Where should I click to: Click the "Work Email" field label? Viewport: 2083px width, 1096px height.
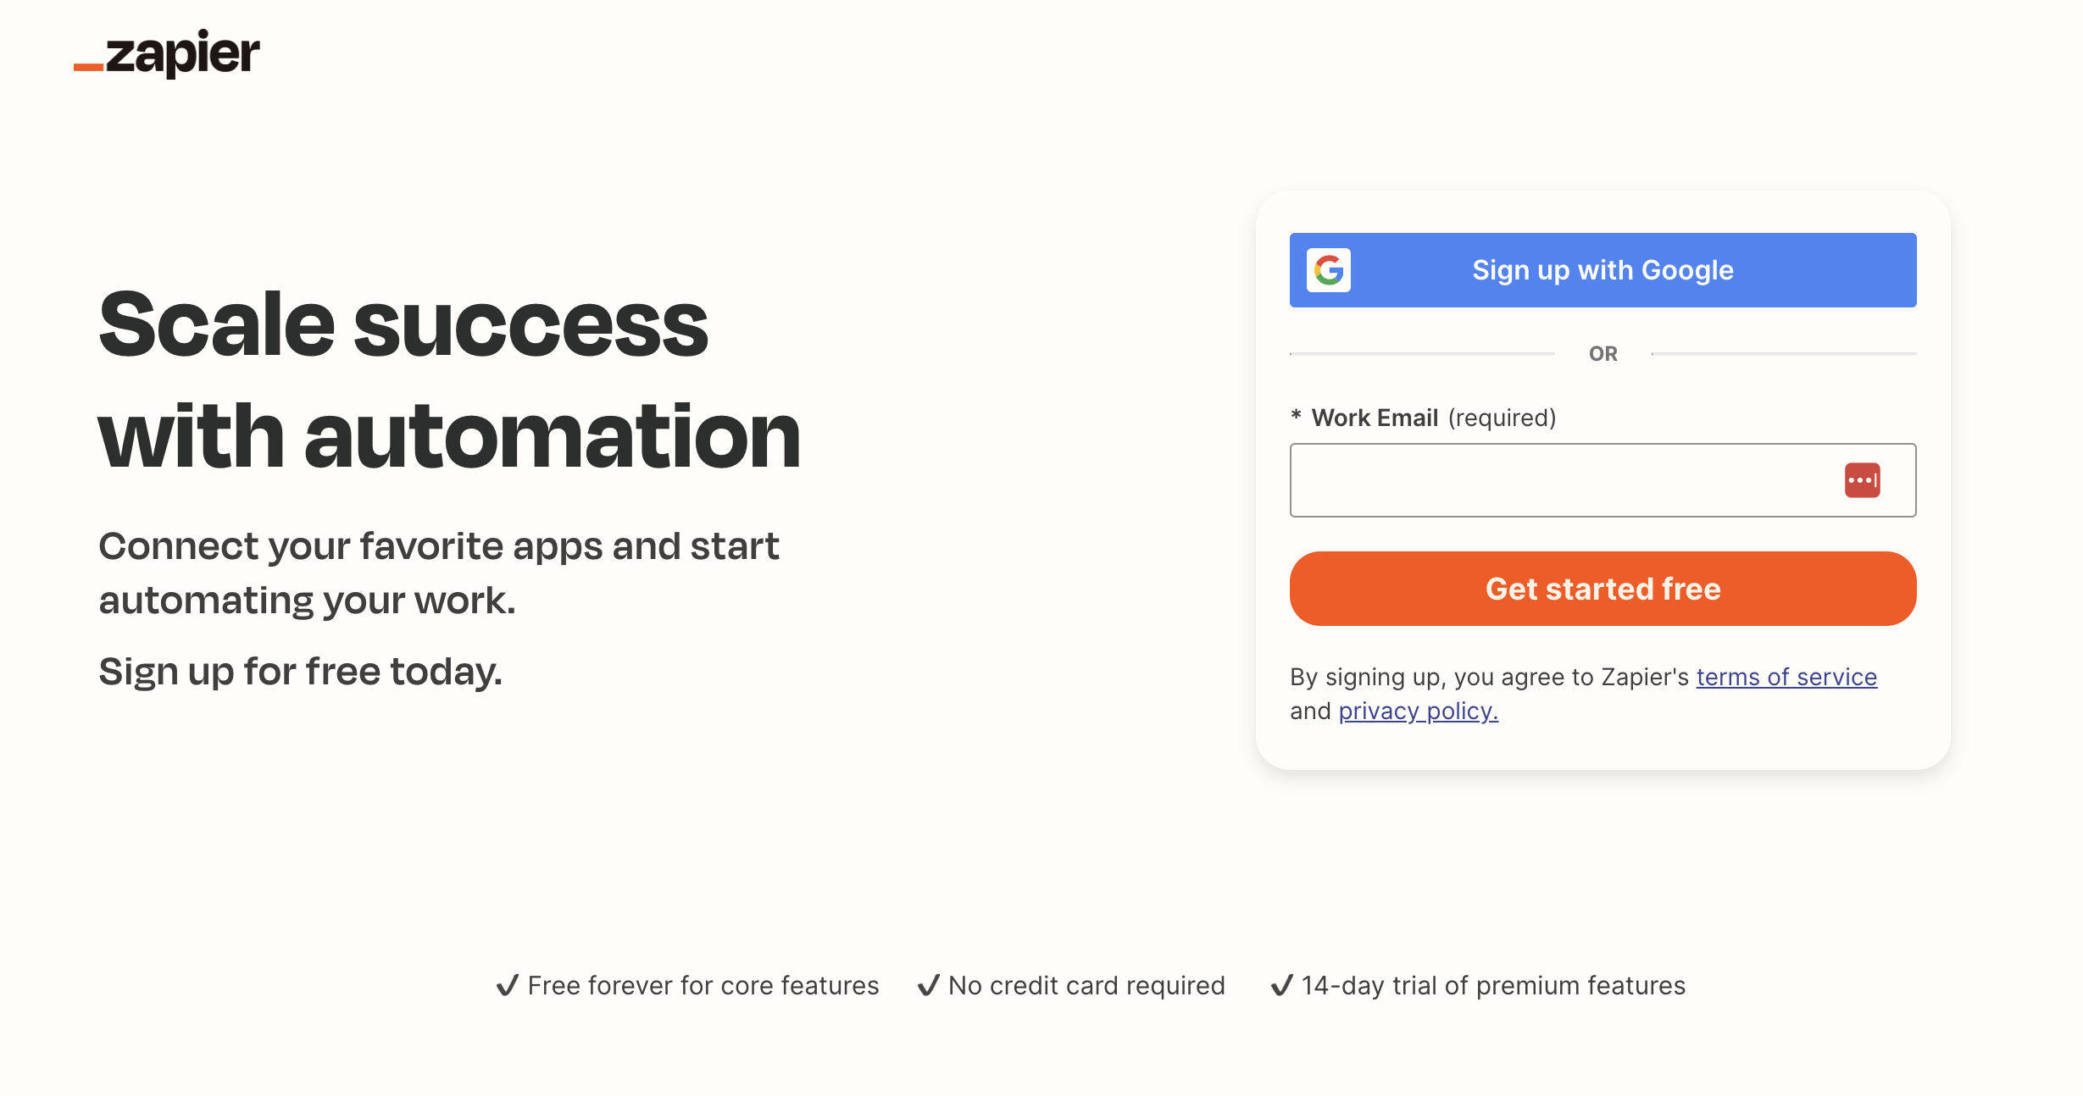pyautogui.click(x=1375, y=418)
